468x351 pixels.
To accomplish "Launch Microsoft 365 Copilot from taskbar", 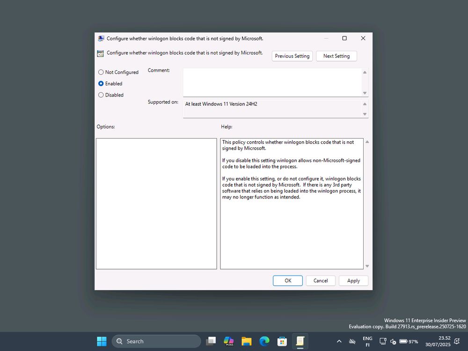I will [229, 341].
